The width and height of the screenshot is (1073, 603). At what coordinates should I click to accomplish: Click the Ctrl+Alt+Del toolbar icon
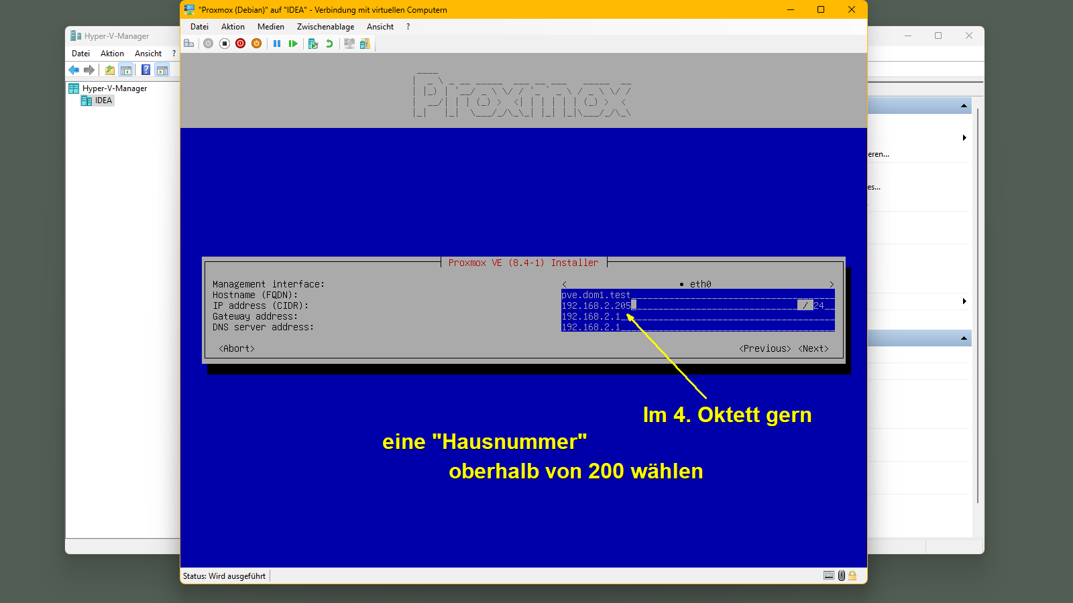[x=189, y=44]
